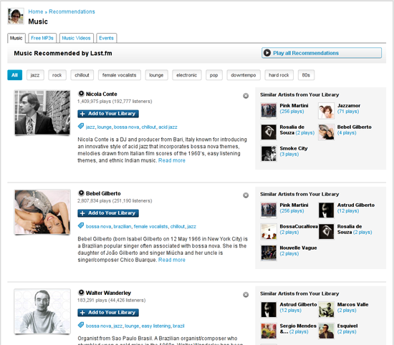Viewport: 394px width, 345px height.
Task: Filter recommendations by pop
Action: click(x=214, y=75)
